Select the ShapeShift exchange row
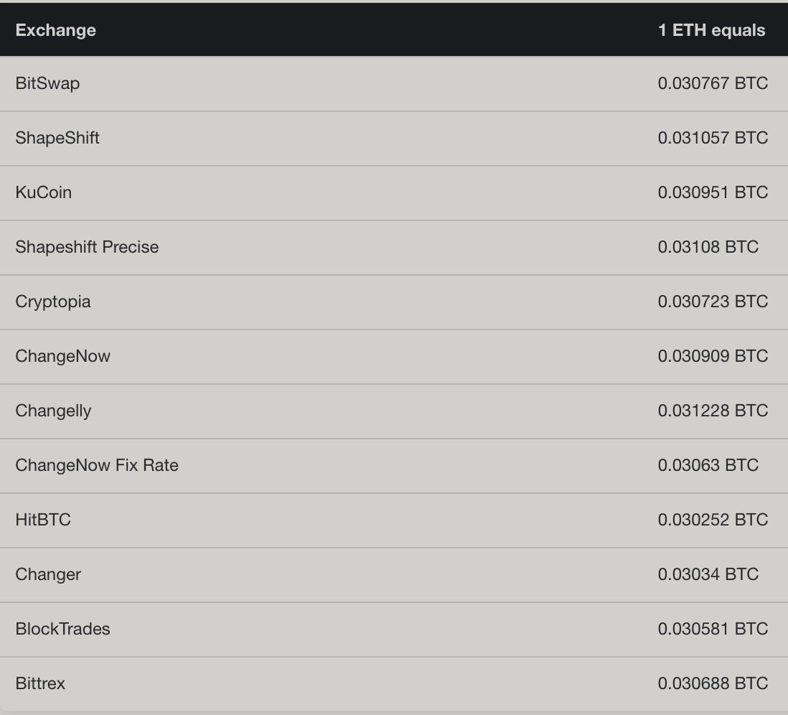 coord(394,139)
